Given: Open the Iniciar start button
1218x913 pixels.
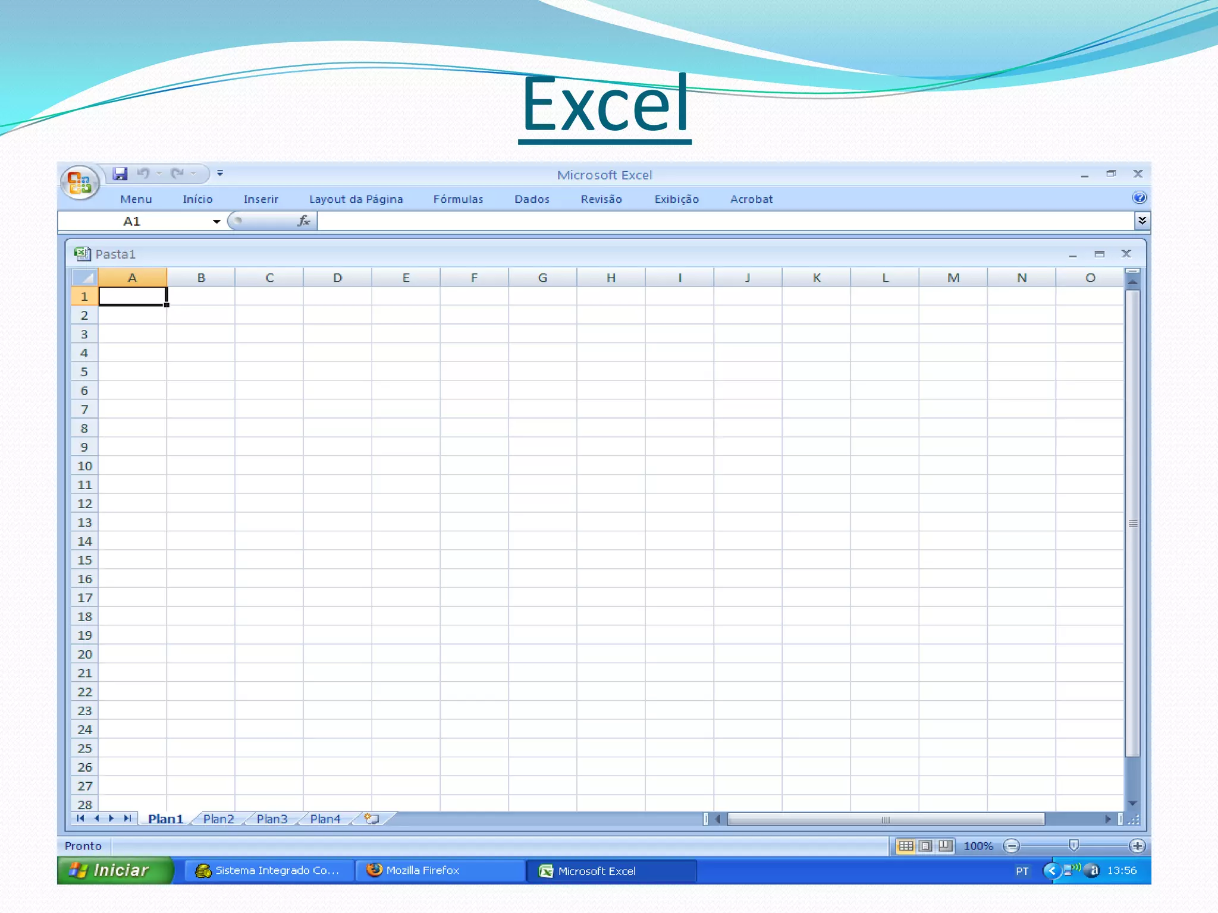Looking at the screenshot, I should [115, 870].
